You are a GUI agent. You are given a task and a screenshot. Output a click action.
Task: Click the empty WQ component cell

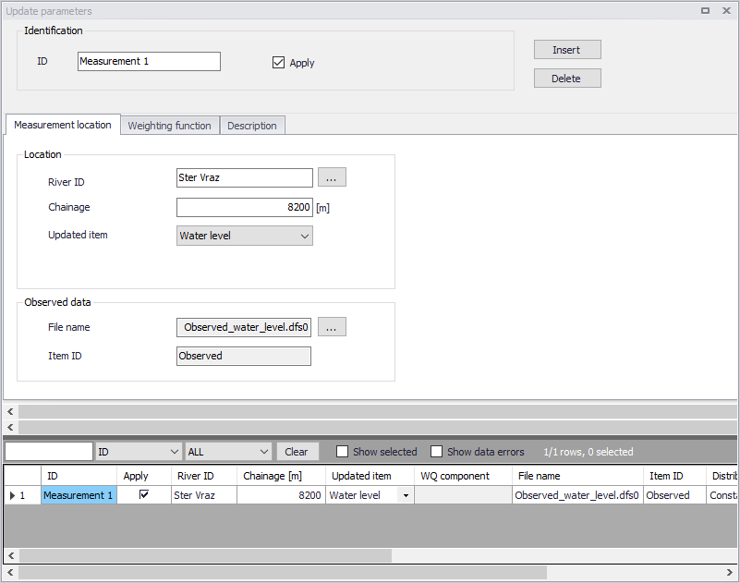tap(463, 495)
